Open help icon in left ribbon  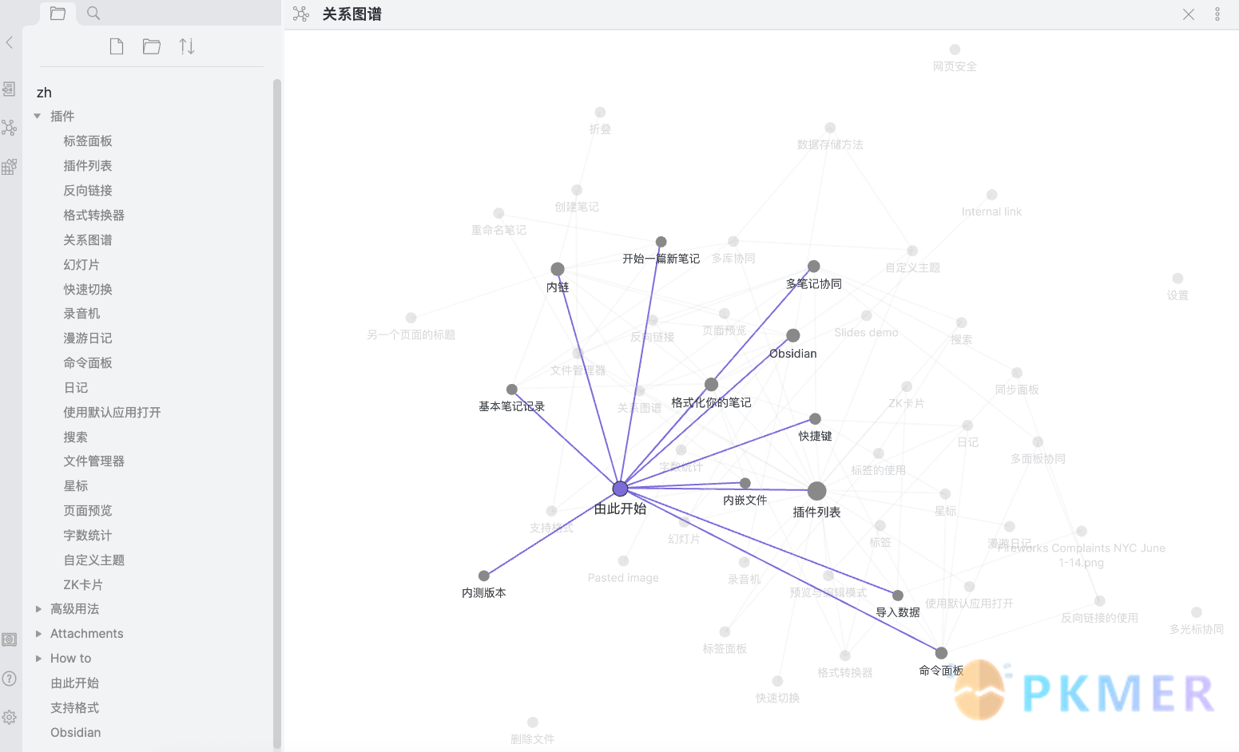9,679
